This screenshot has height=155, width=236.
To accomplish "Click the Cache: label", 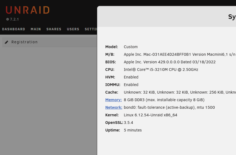I will [112, 92].
